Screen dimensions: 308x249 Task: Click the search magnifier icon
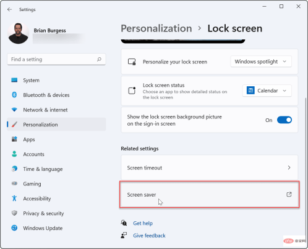point(99,59)
